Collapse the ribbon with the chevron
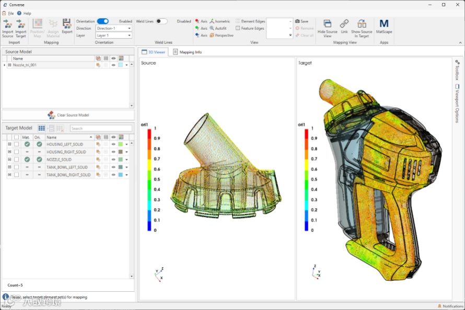Image resolution: width=465 pixels, height=310 pixels. coord(460,43)
